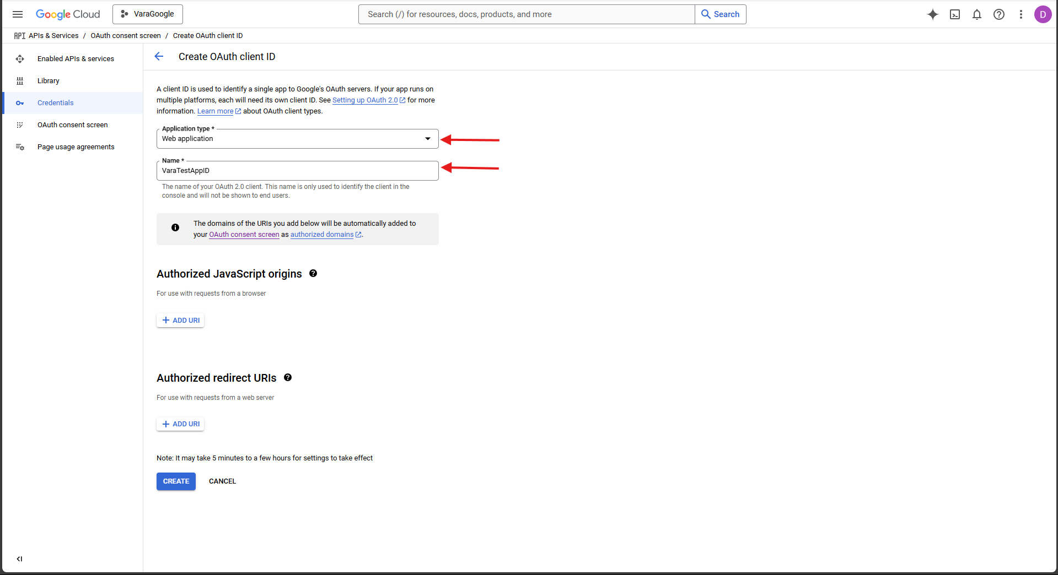1058x575 pixels.
Task: Click the API icon in breadcrumb
Action: click(x=20, y=36)
